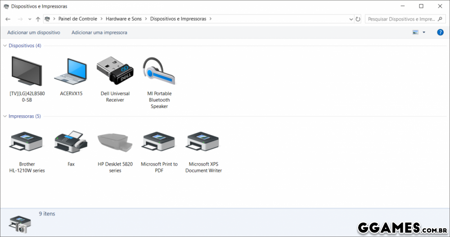Expand the address bar history dropdown

coord(351,19)
